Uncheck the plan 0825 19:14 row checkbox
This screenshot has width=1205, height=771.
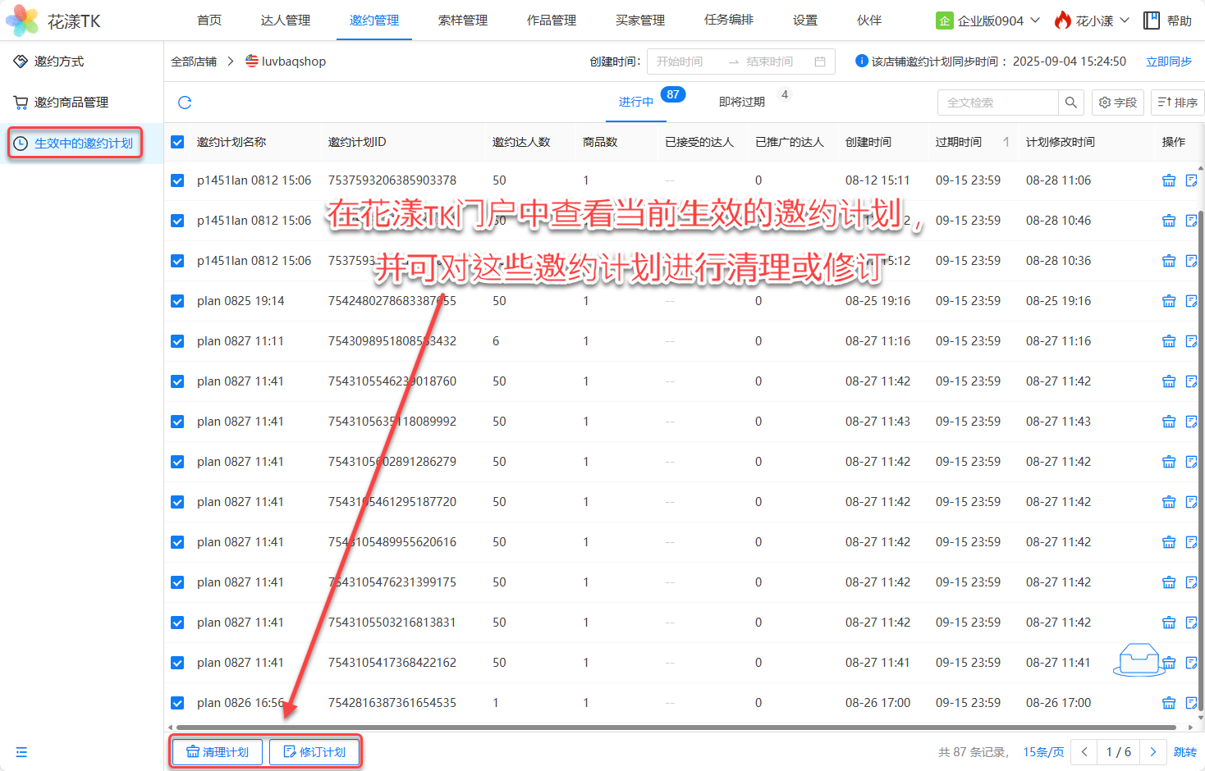[x=177, y=301]
